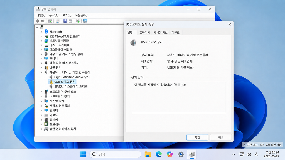Expand the Bluetooth category
The image size is (285, 160).
pos(41,32)
